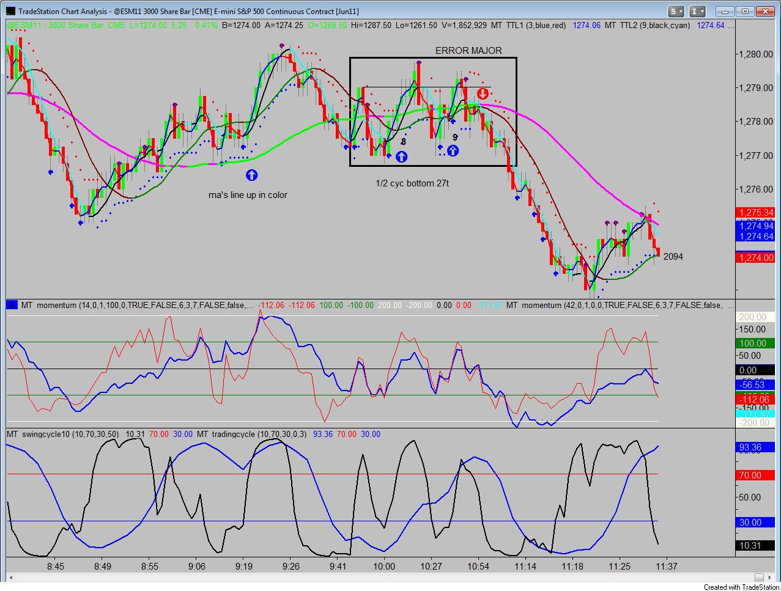
Task: Click the 10:00 time axis label
Action: click(384, 567)
